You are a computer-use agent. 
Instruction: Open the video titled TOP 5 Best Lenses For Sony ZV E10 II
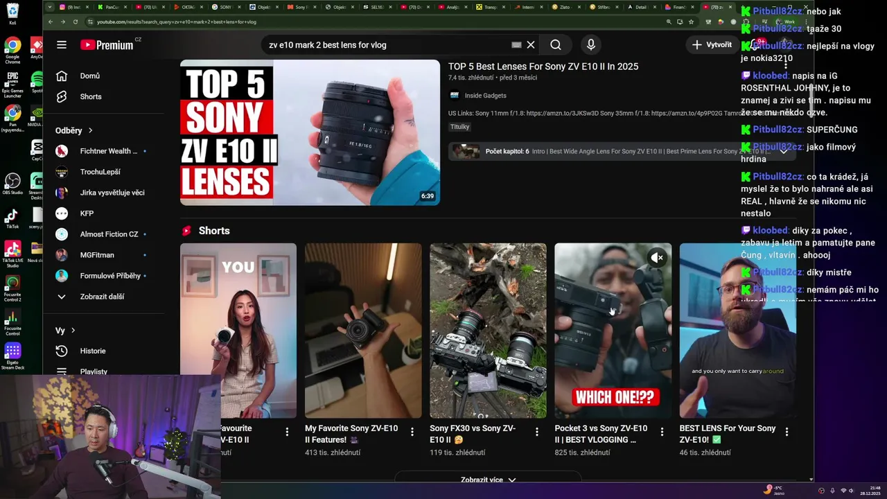click(543, 67)
